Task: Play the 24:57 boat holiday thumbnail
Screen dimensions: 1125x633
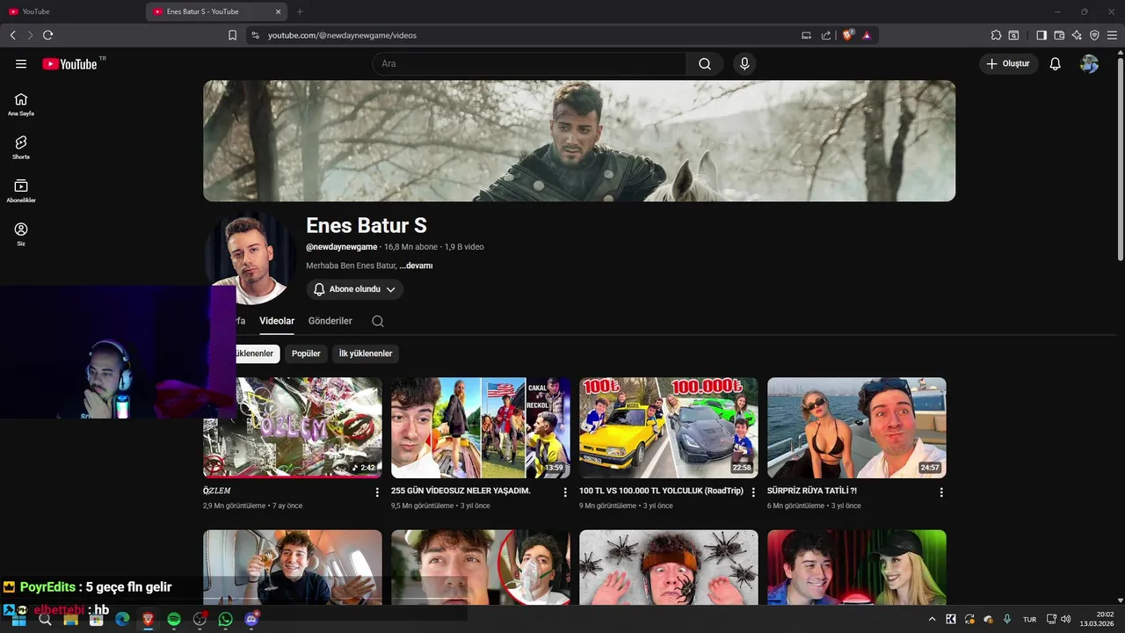Action: coord(857,427)
